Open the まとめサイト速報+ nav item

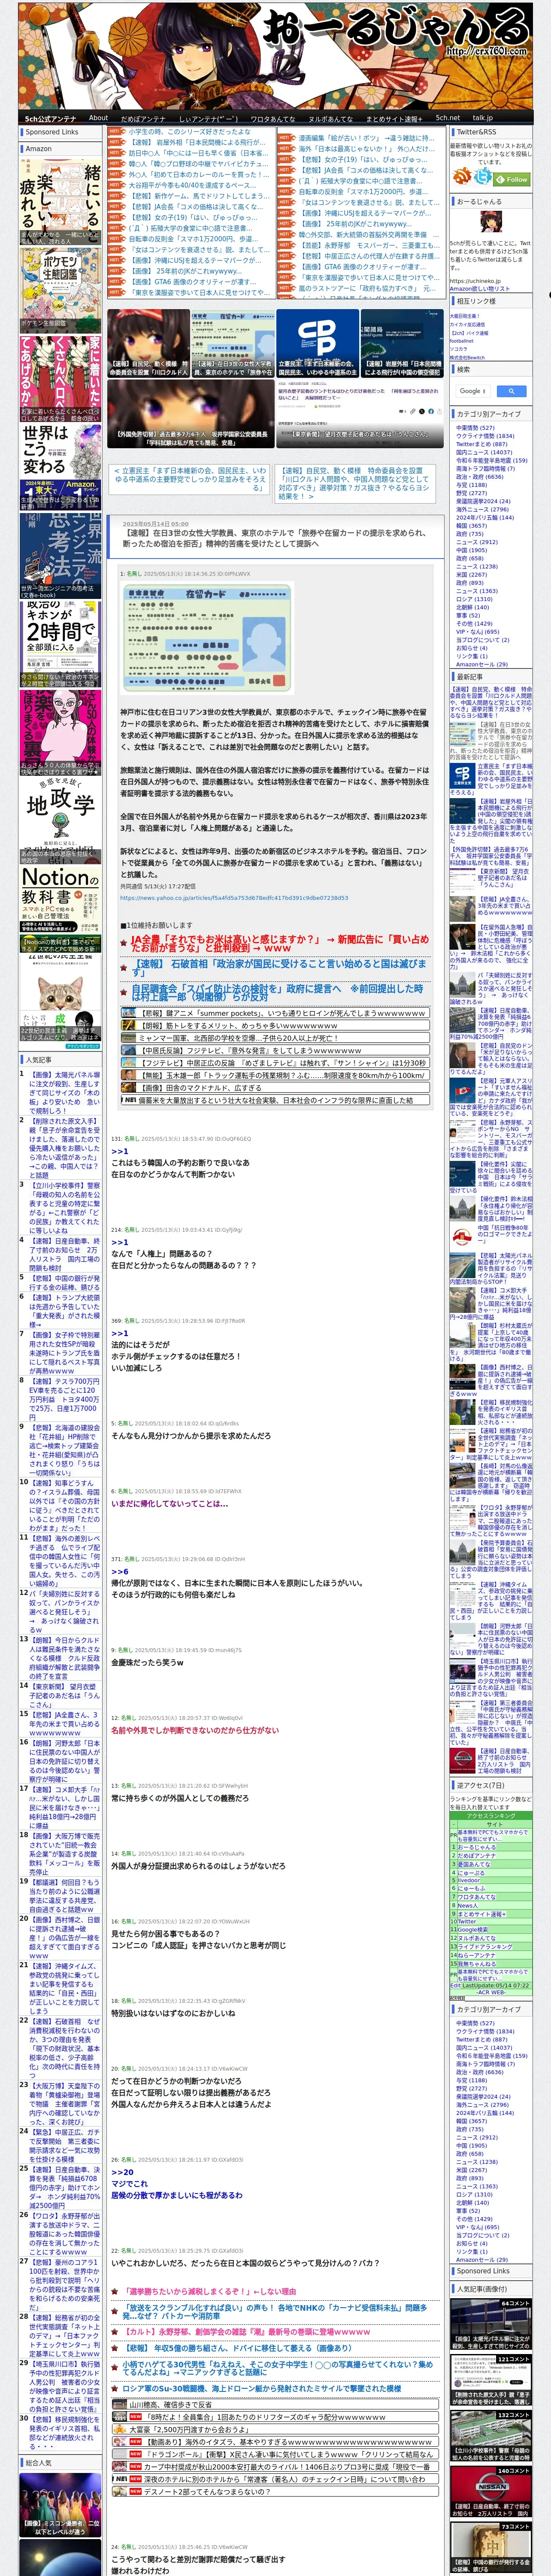point(395,118)
